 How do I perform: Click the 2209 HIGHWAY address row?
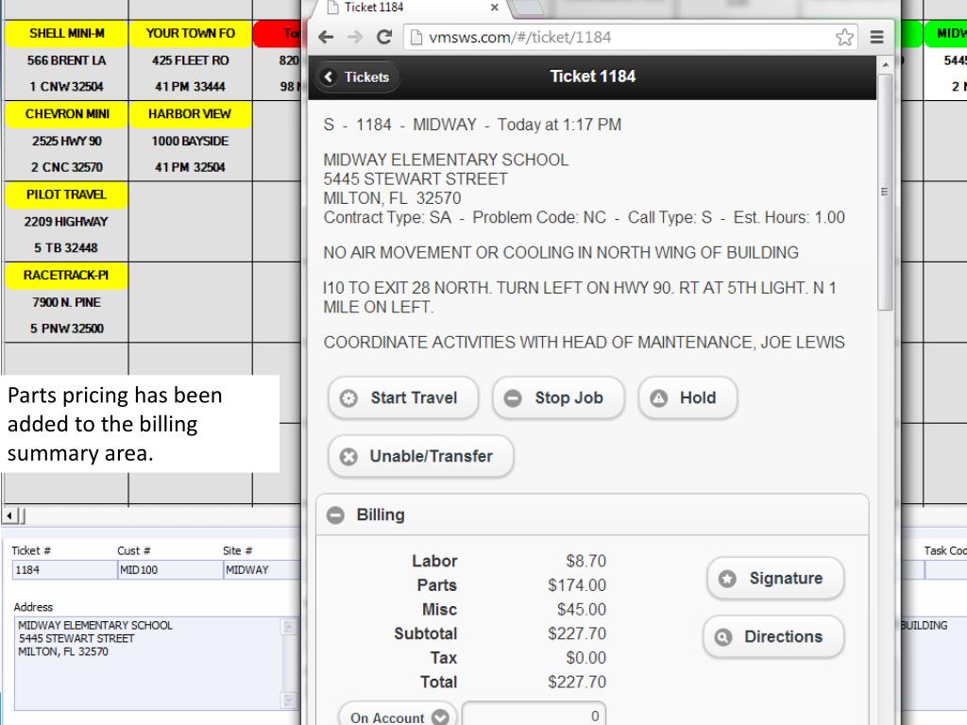[x=67, y=222]
